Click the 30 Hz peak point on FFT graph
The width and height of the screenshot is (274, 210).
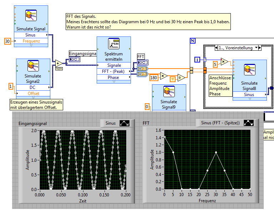click(x=216, y=152)
